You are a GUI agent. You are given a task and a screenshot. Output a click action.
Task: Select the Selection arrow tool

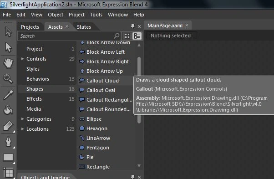click(8, 32)
